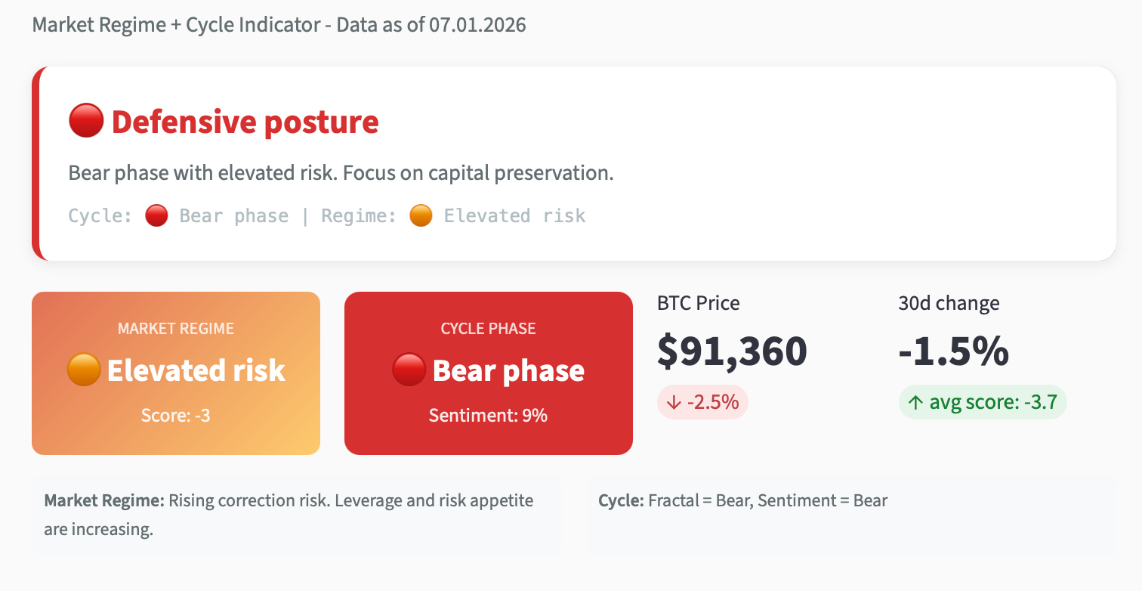Click the Score: -3 text
1142x591 pixels.
176,415
